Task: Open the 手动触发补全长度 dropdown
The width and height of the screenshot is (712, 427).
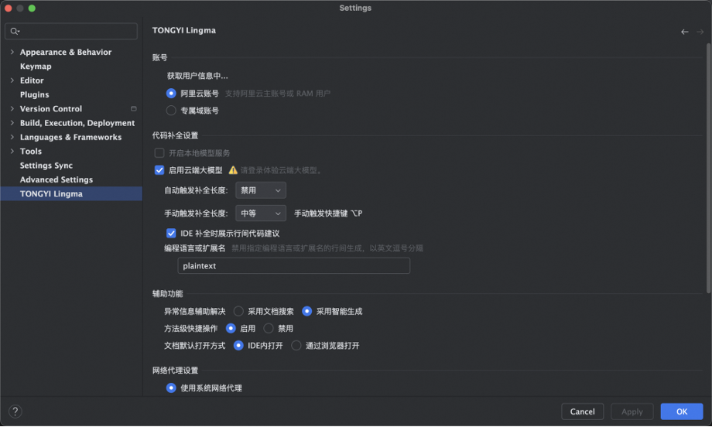Action: click(x=261, y=213)
